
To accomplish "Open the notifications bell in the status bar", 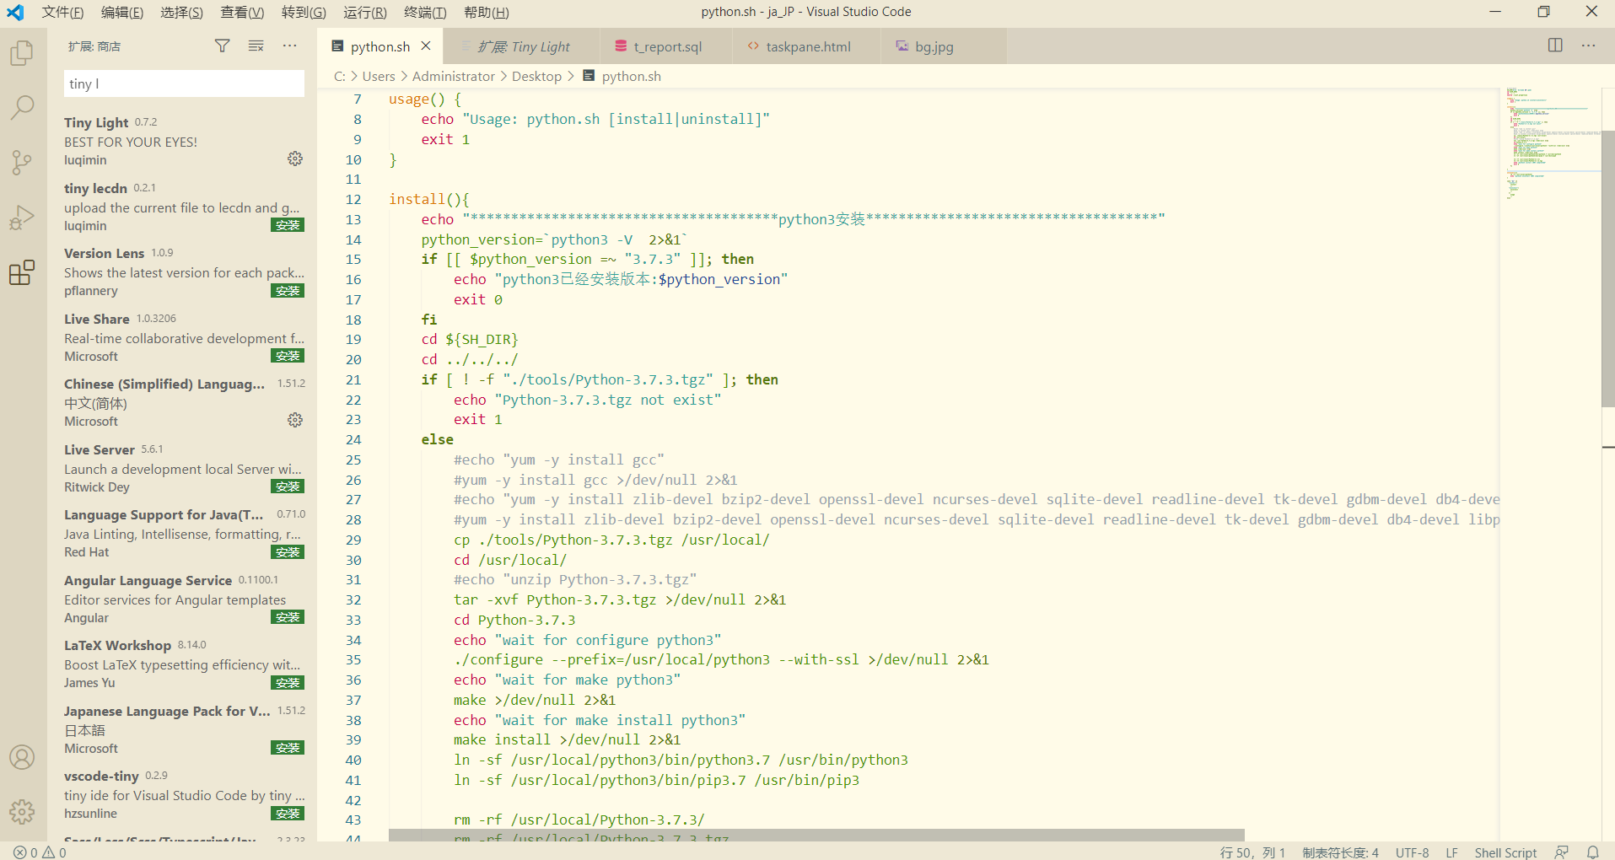I will pyautogui.click(x=1592, y=852).
